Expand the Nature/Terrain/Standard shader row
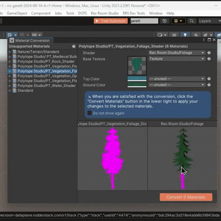Screen dimensions: 221x221 pyautogui.click(x=10, y=52)
